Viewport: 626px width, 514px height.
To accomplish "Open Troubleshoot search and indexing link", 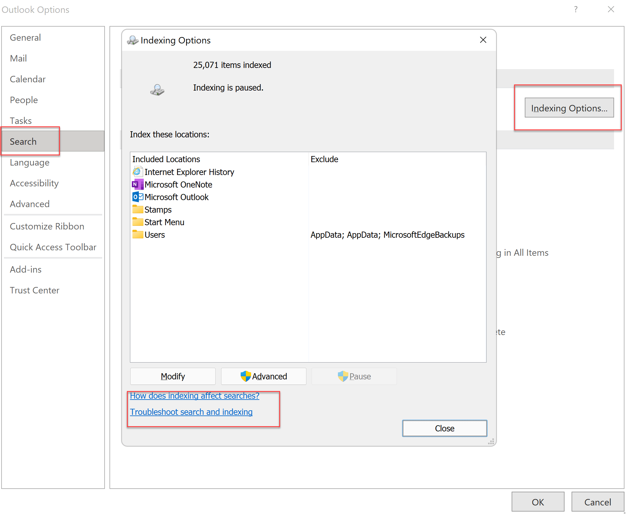I will click(x=191, y=412).
